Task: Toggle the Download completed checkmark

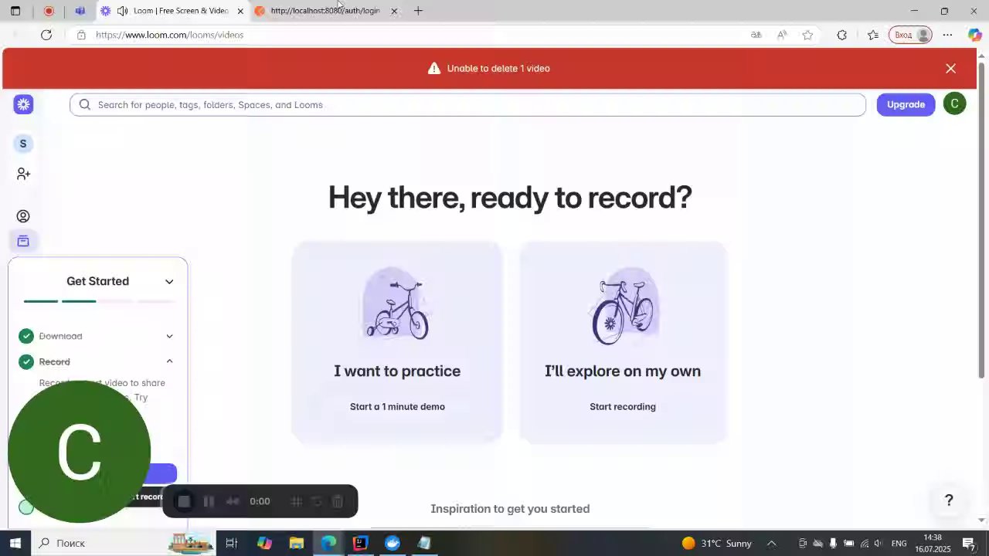Action: (x=26, y=336)
